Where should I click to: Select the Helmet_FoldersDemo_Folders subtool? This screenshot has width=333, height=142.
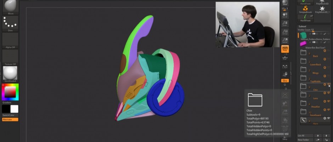(x=303, y=35)
